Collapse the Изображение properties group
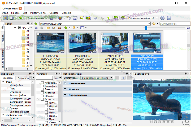This screenshot has height=127, width=191. point(3,115)
